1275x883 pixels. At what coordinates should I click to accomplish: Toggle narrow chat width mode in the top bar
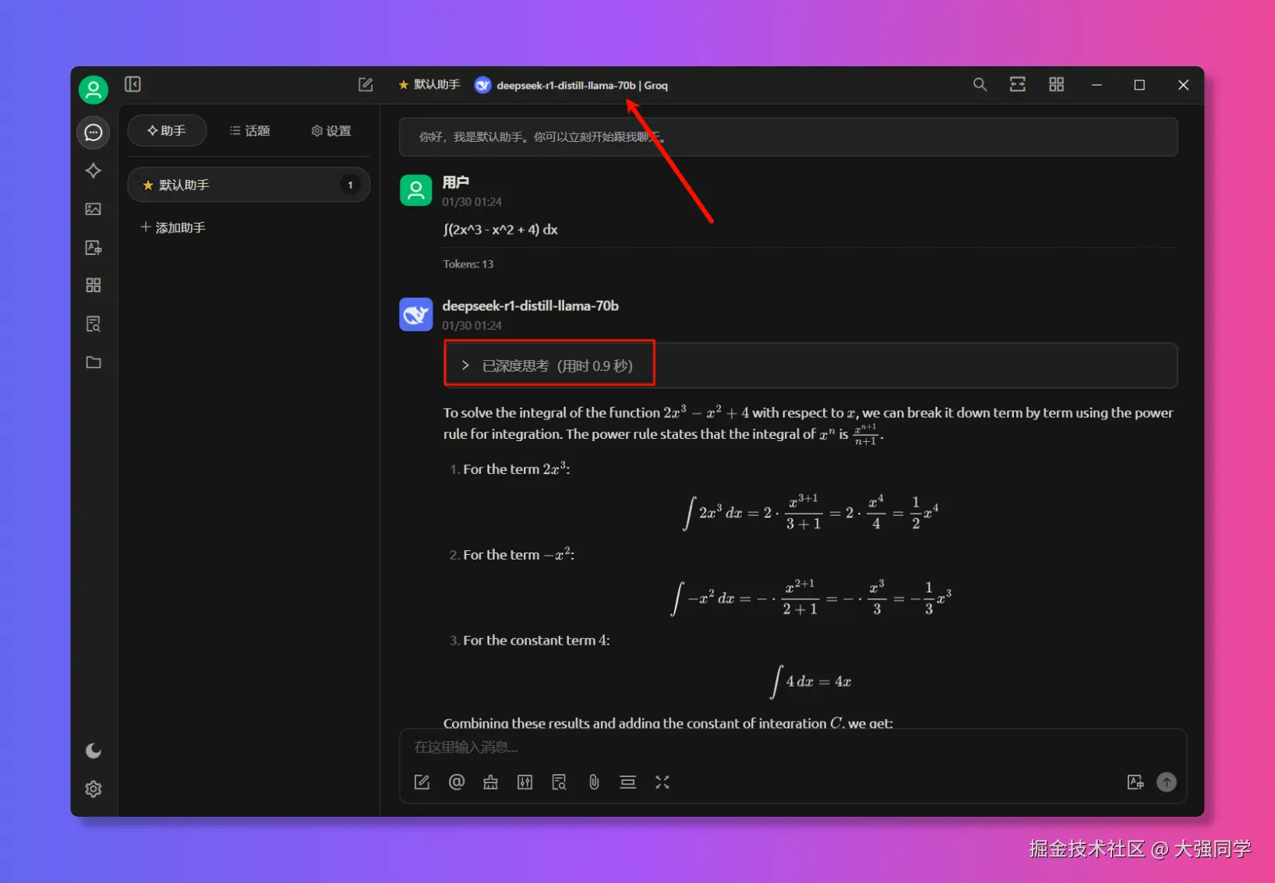click(x=1018, y=85)
